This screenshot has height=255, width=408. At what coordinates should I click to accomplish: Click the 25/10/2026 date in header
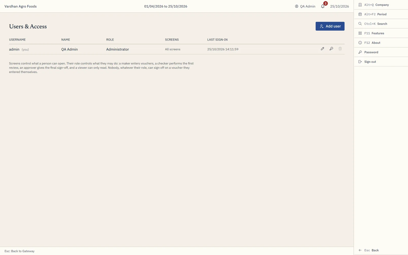[339, 6]
